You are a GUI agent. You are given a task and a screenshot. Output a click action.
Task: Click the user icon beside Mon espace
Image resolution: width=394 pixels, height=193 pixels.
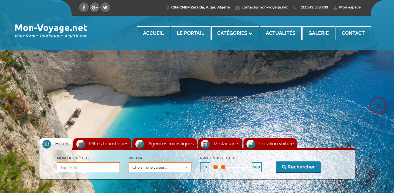point(335,8)
